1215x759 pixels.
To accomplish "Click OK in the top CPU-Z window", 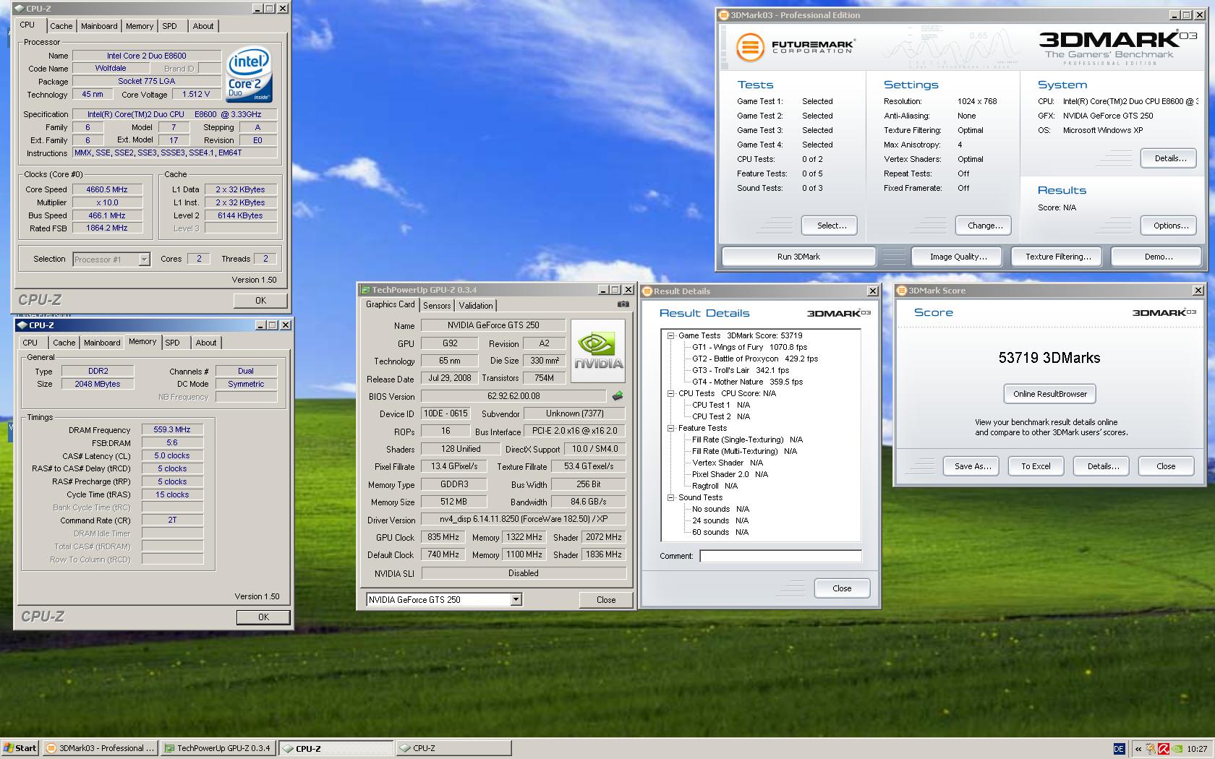I will [260, 301].
